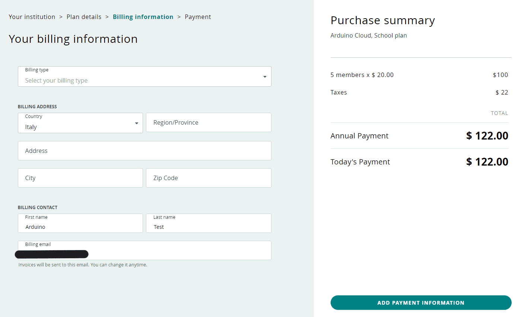Image resolution: width=525 pixels, height=317 pixels.
Task: Click the Billing type dropdown arrow
Action: (265, 77)
